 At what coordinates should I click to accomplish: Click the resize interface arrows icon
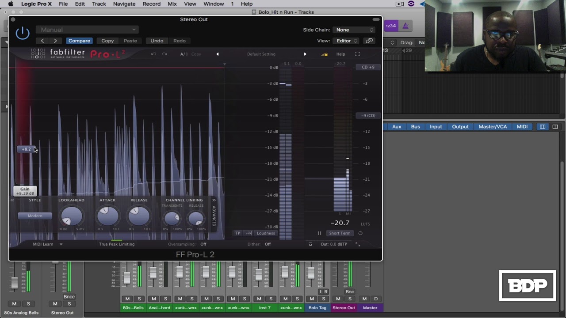point(358,244)
